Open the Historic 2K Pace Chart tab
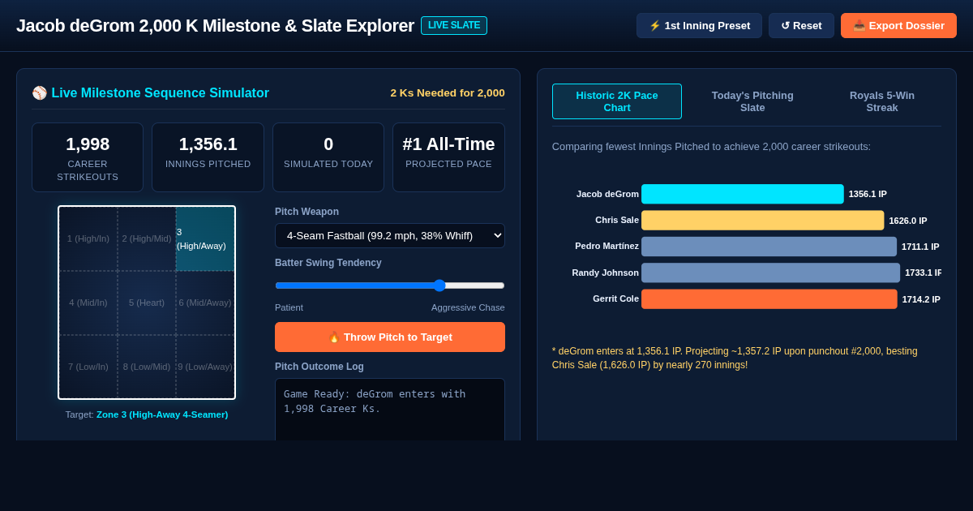This screenshot has height=511, width=973. click(x=617, y=101)
